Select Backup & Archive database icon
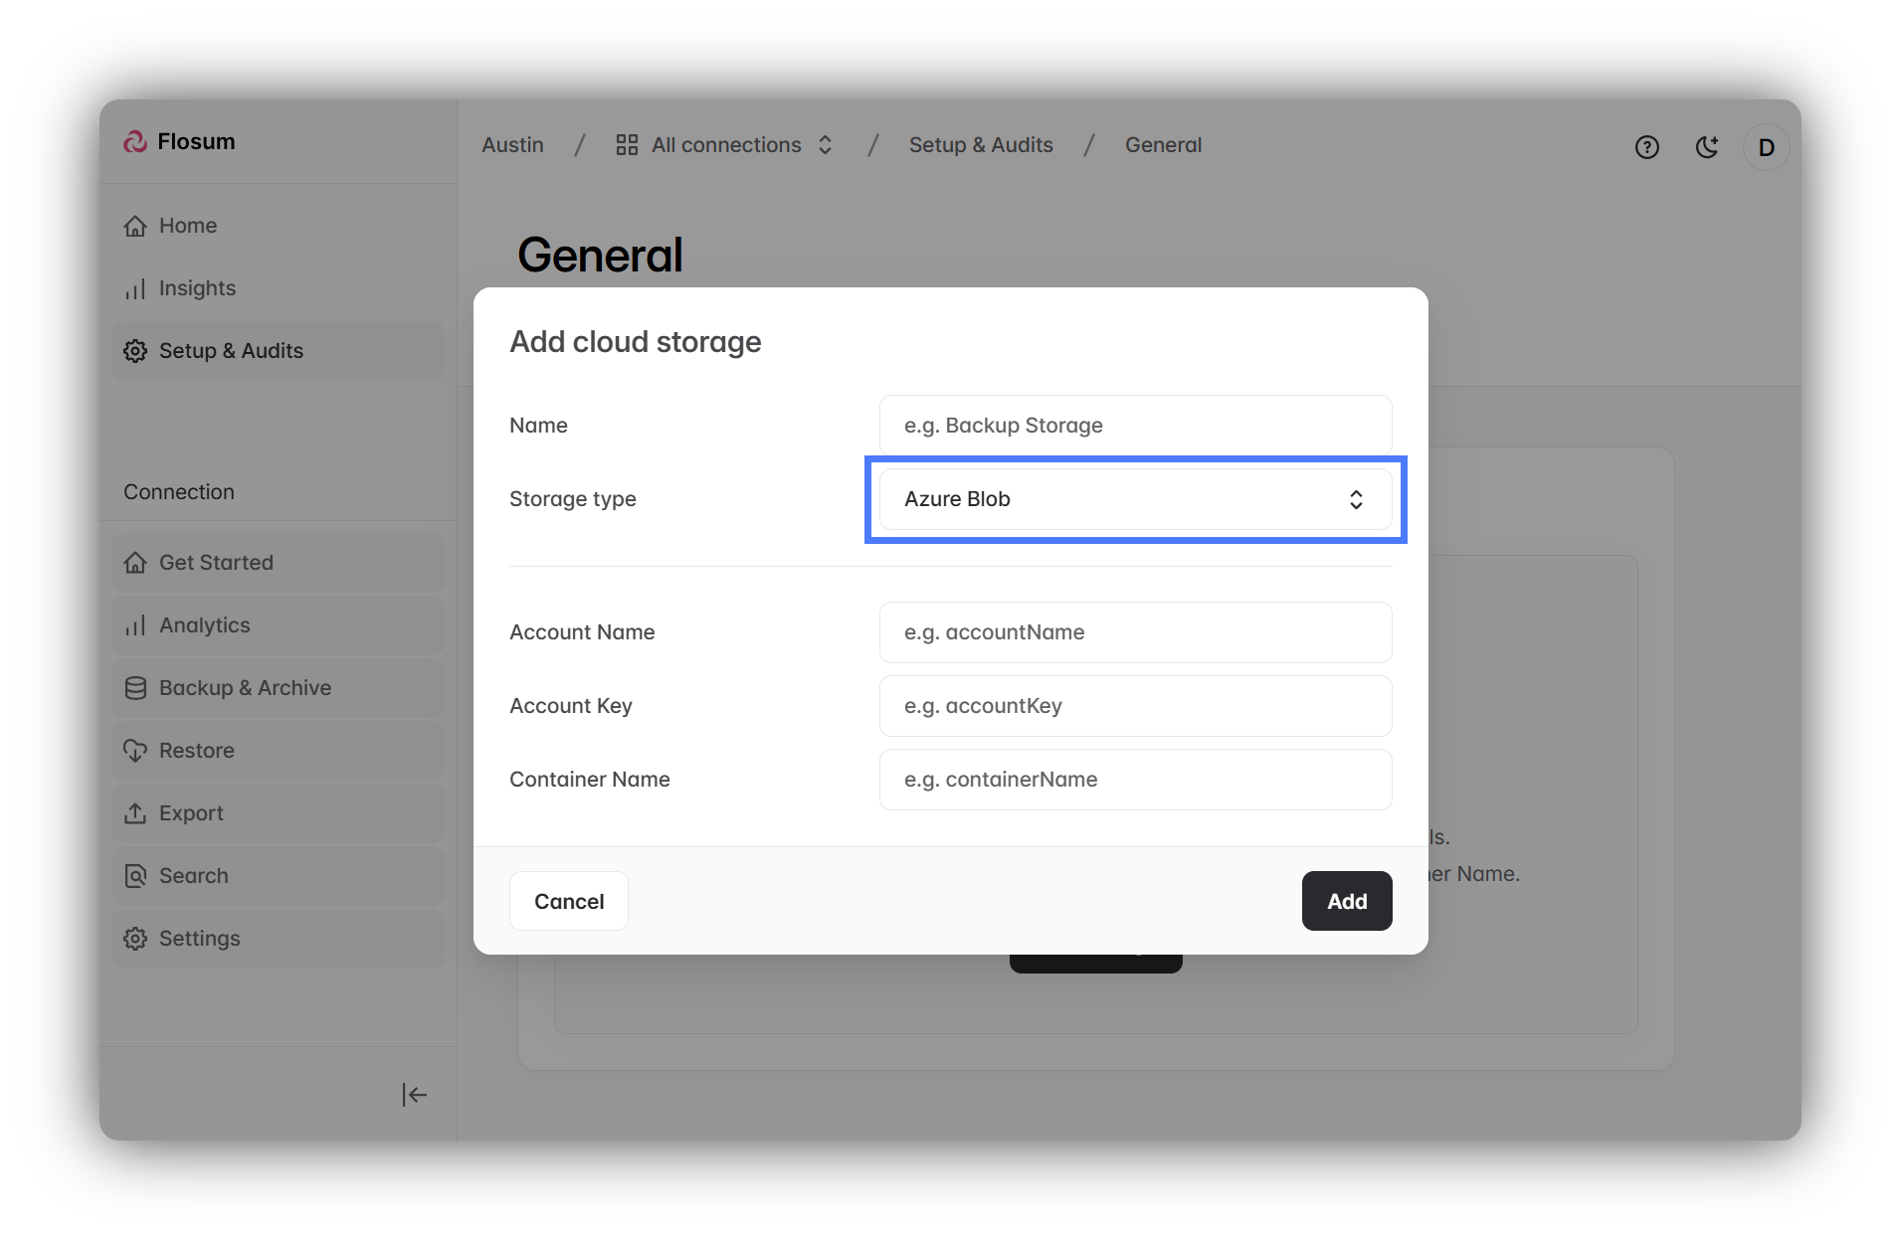1901x1240 pixels. pos(135,688)
